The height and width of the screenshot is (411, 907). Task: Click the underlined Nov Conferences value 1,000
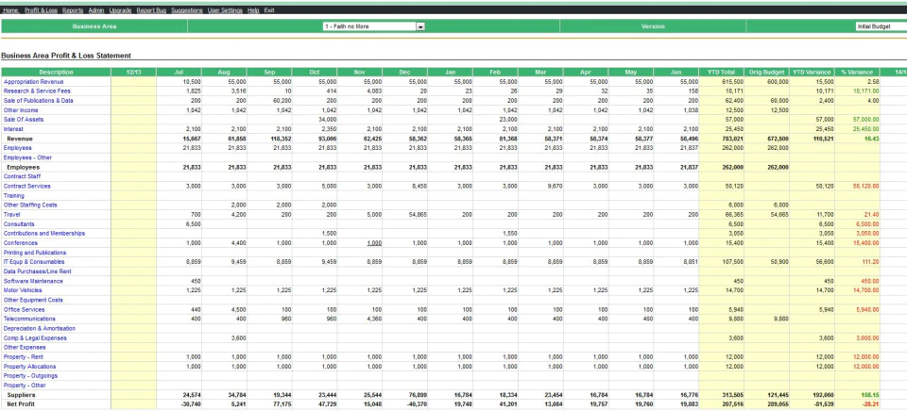pos(374,243)
